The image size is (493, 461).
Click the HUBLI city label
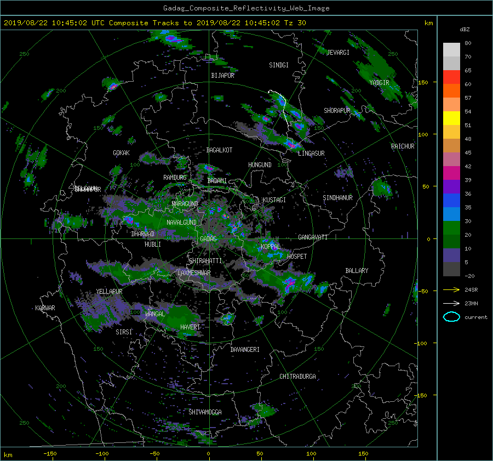tap(152, 244)
